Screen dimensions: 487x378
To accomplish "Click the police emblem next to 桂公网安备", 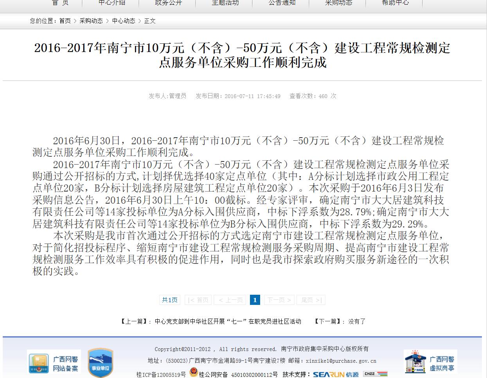I will tap(193, 372).
